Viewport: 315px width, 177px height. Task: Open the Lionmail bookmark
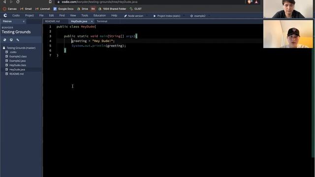click(43, 9)
